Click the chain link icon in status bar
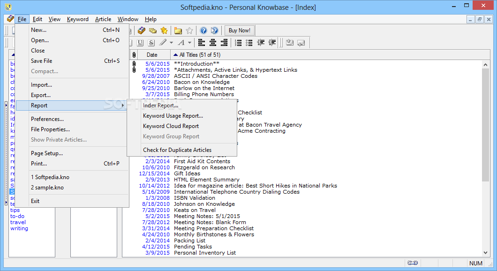 tap(413, 263)
